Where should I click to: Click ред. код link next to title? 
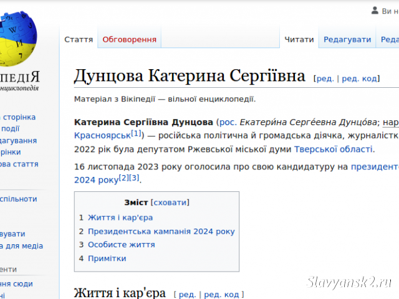[x=359, y=79]
